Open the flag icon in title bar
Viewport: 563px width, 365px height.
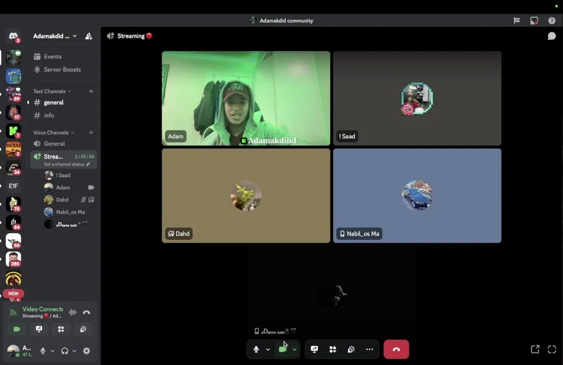coord(517,21)
